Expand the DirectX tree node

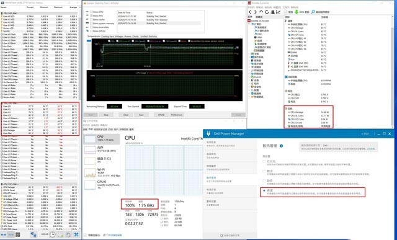point(249,77)
